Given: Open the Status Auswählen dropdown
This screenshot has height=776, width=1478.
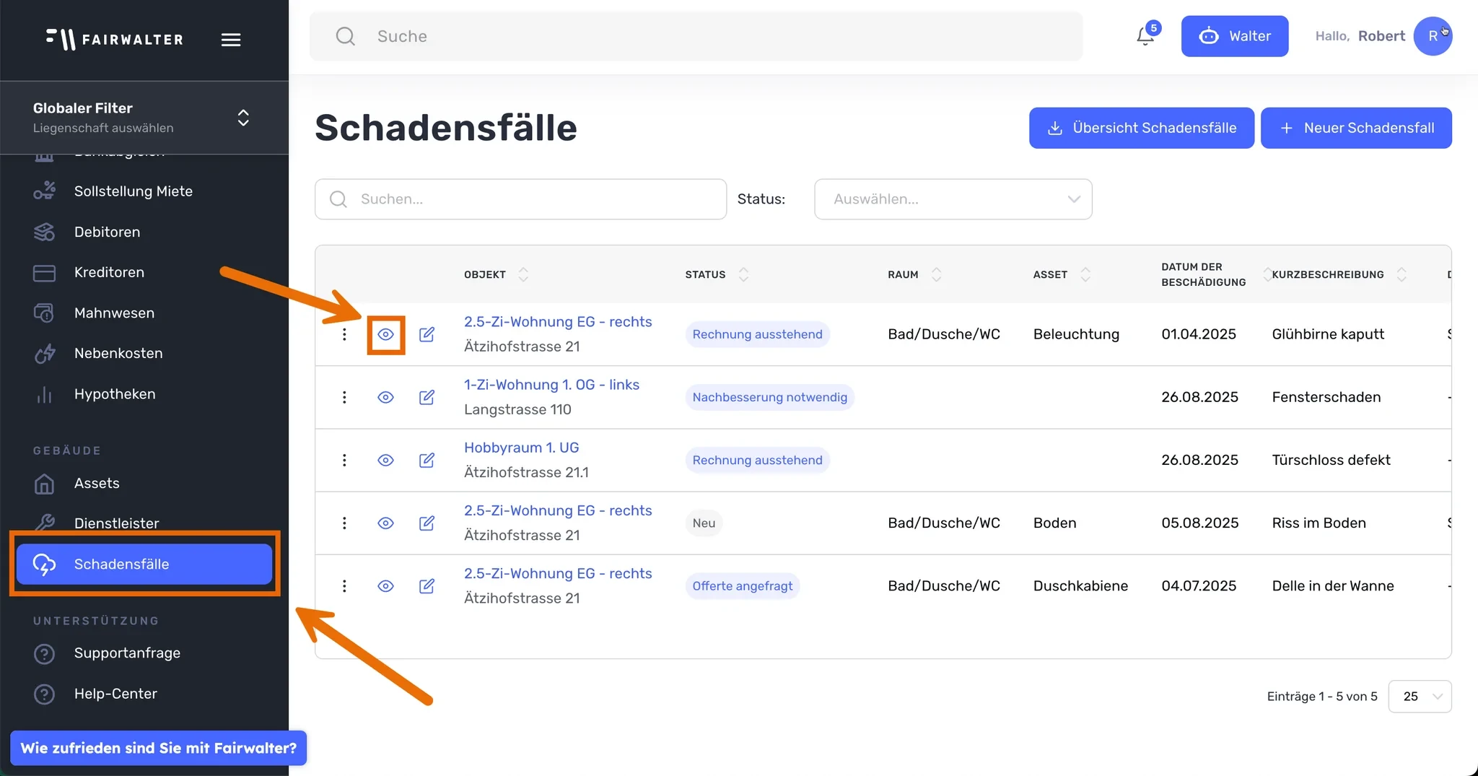Looking at the screenshot, I should [x=953, y=199].
